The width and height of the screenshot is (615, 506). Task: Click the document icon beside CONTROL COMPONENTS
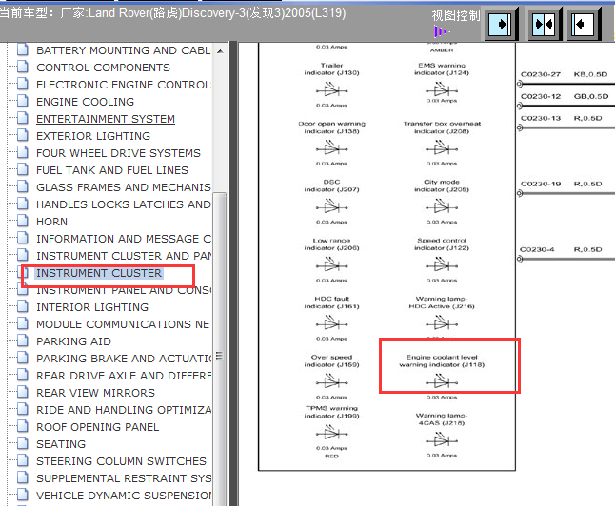(23, 67)
